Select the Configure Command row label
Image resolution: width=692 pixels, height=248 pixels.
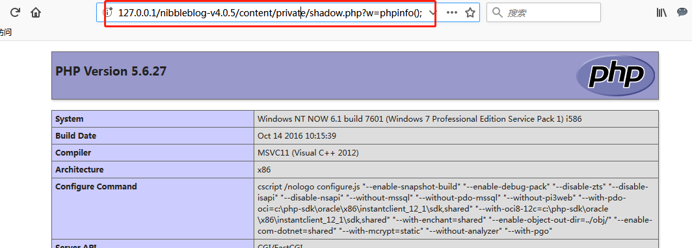96,187
